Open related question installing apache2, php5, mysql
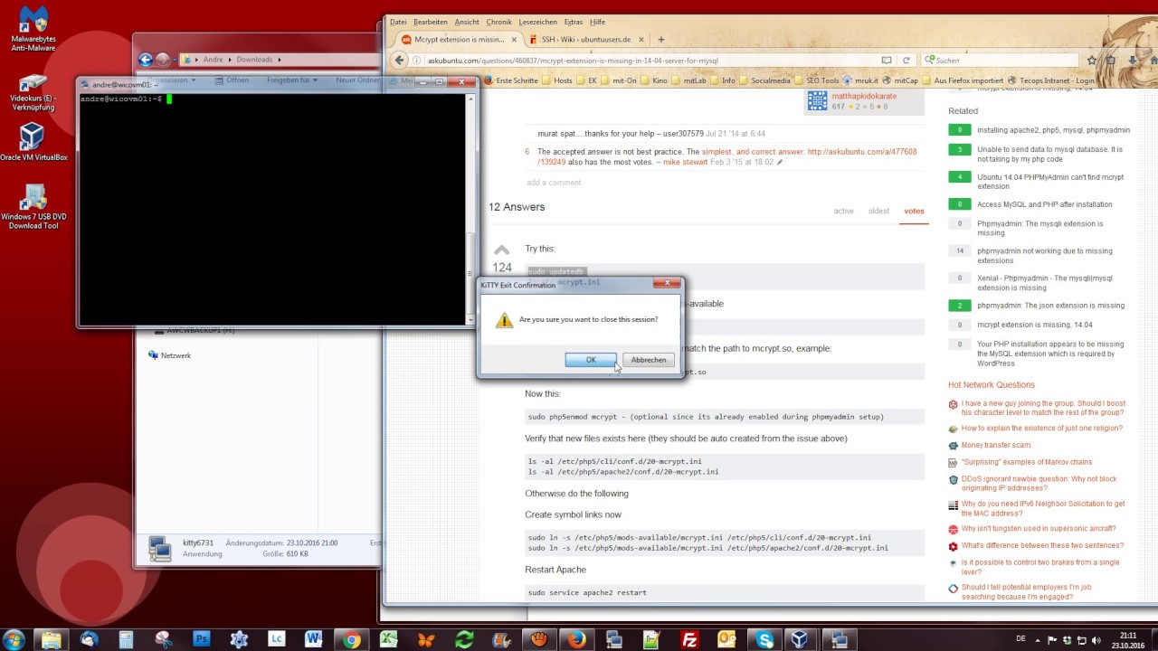Image resolution: width=1158 pixels, height=651 pixels. tap(1053, 129)
